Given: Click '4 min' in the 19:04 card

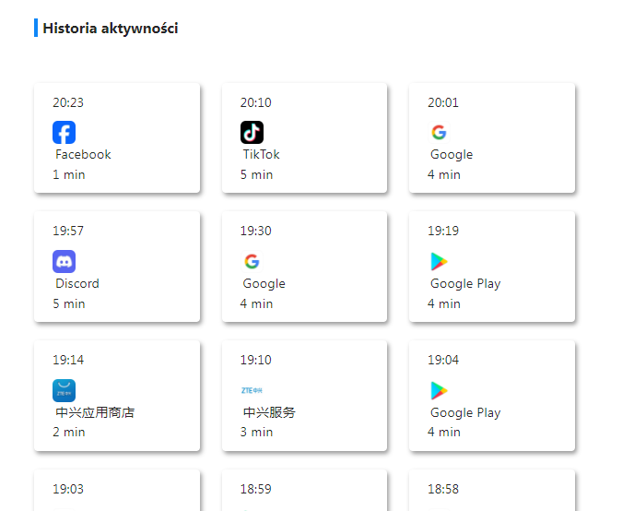Looking at the screenshot, I should pos(444,432).
